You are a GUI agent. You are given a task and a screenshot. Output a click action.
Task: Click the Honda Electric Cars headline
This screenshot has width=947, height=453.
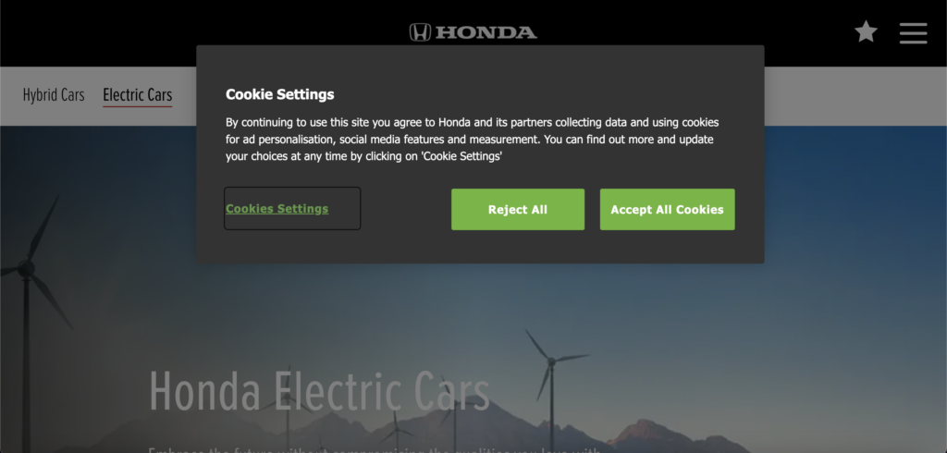pos(319,391)
